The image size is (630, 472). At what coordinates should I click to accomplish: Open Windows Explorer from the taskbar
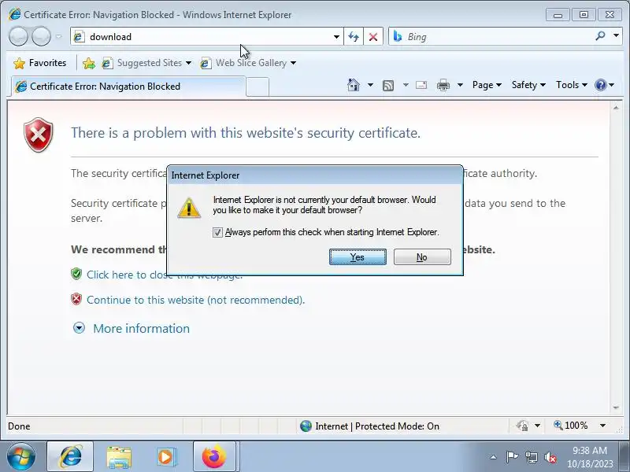(119, 457)
